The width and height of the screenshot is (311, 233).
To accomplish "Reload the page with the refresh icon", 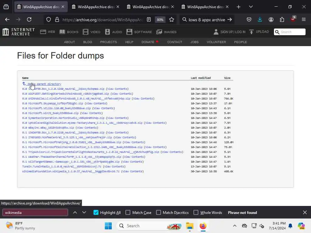I will point(29,19).
